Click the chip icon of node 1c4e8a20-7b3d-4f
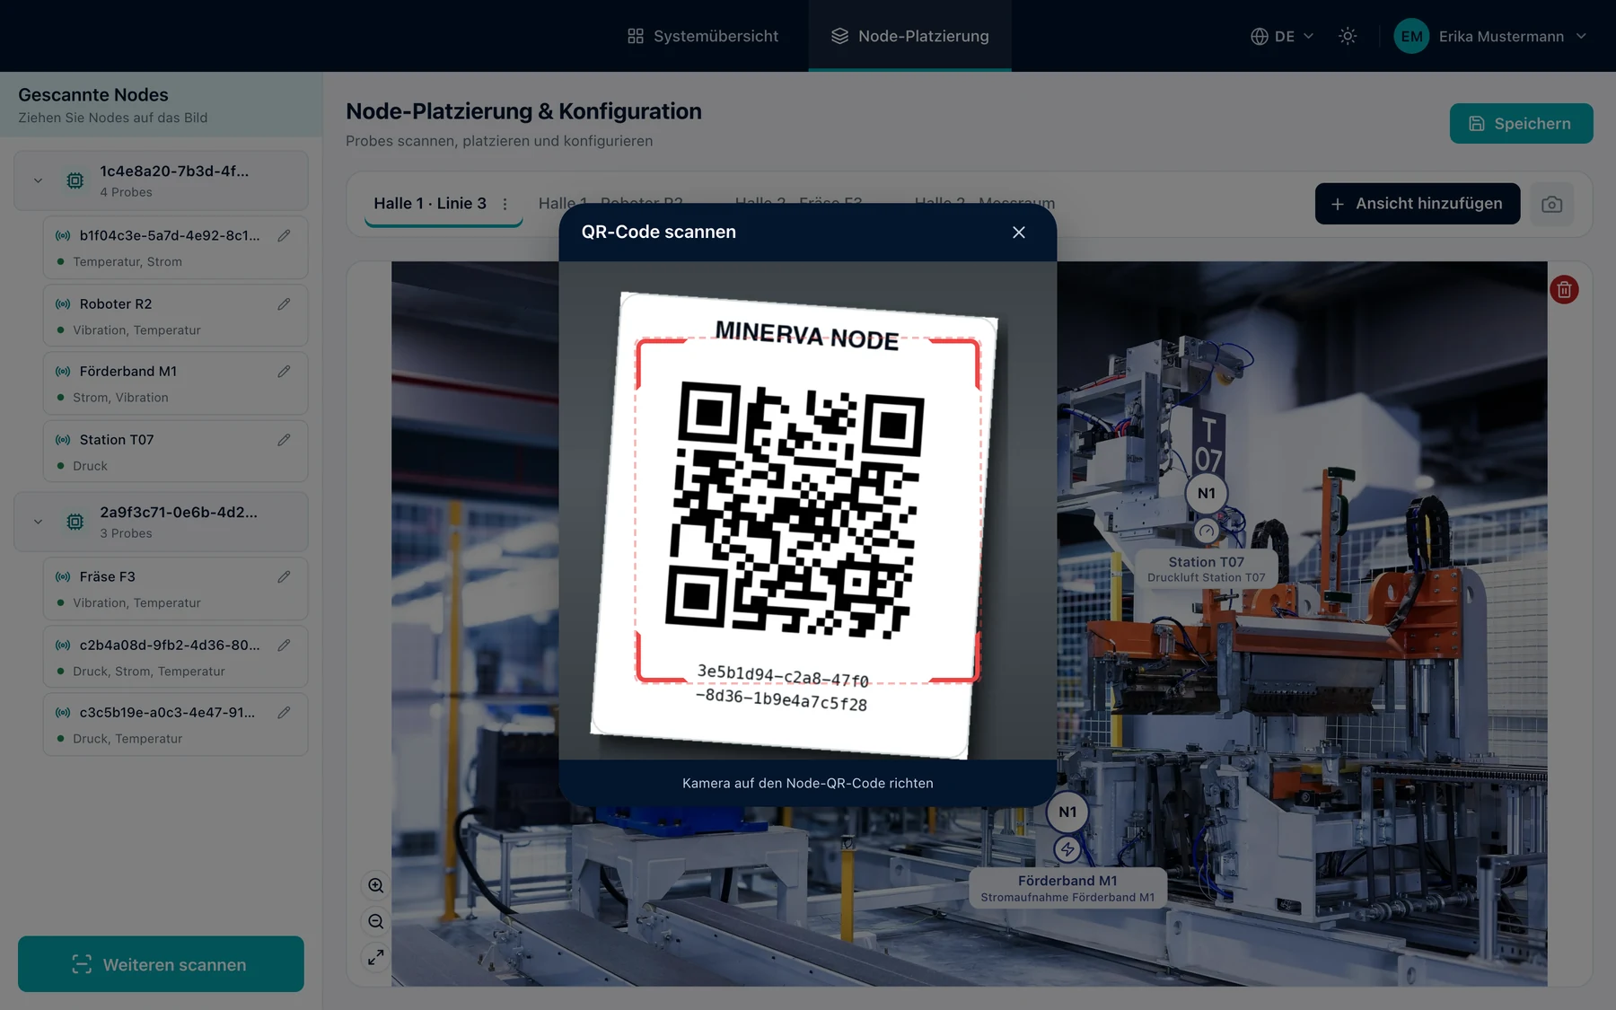 pos(75,180)
